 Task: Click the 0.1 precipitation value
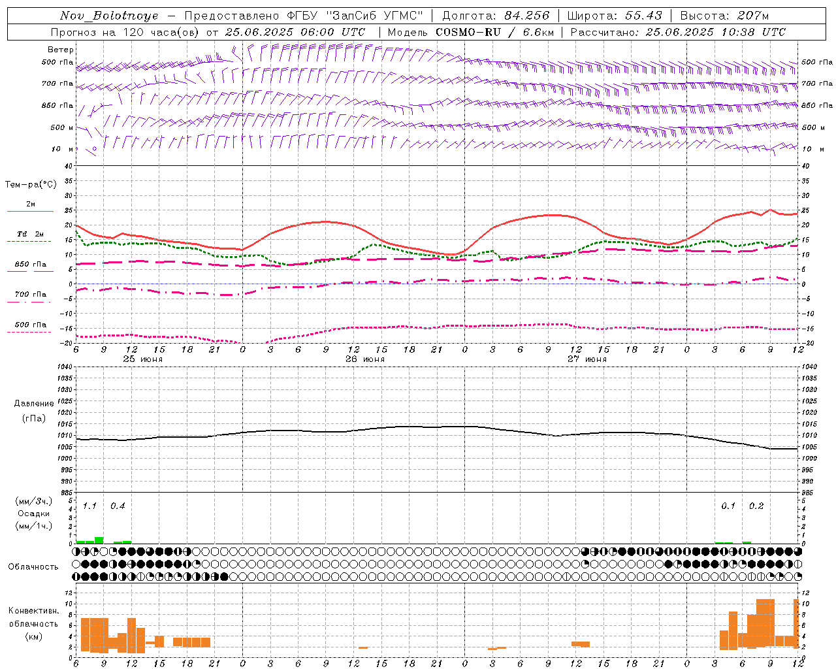pos(728,506)
